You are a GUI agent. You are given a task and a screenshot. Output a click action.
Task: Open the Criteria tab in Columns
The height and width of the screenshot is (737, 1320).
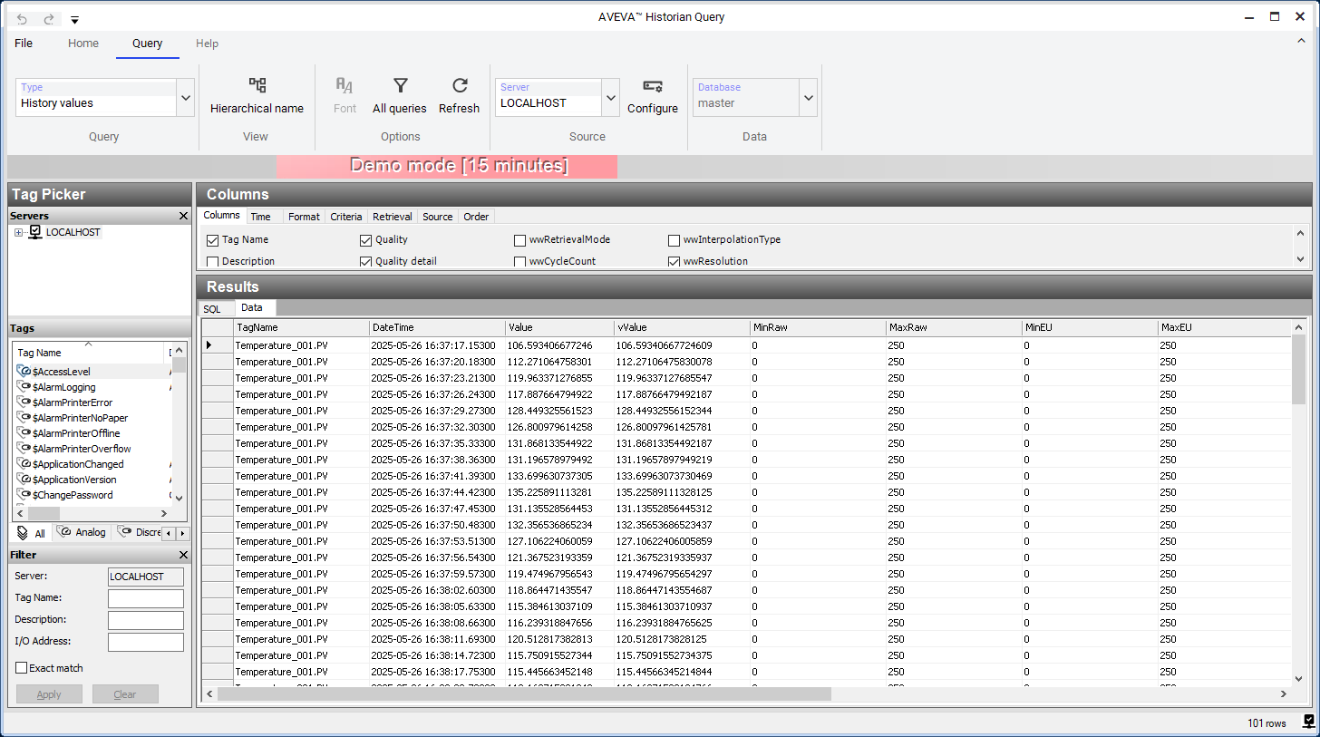(346, 217)
